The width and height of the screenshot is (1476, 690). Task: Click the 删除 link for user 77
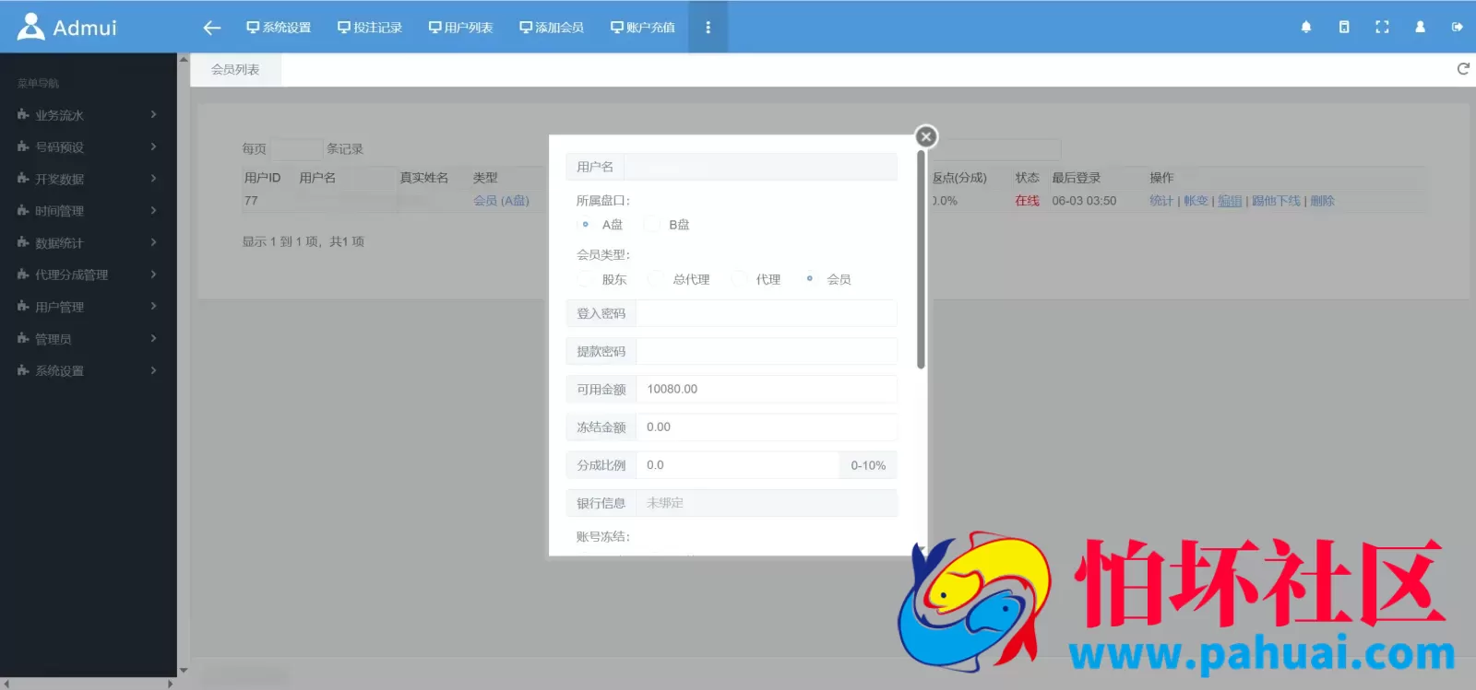coord(1322,201)
